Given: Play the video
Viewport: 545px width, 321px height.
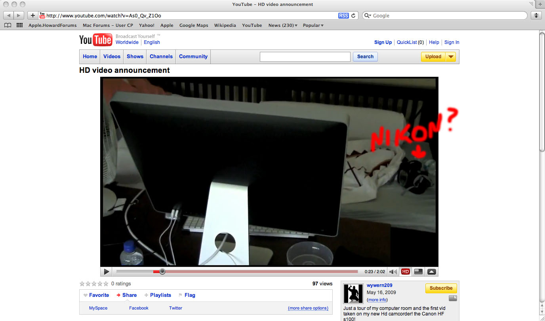Looking at the screenshot, I should [x=107, y=272].
